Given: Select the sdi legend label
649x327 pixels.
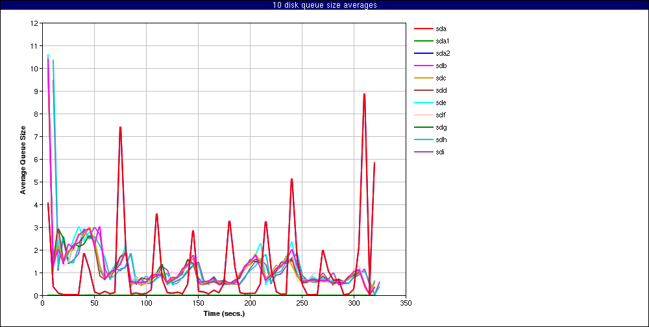Looking at the screenshot, I should pos(440,152).
